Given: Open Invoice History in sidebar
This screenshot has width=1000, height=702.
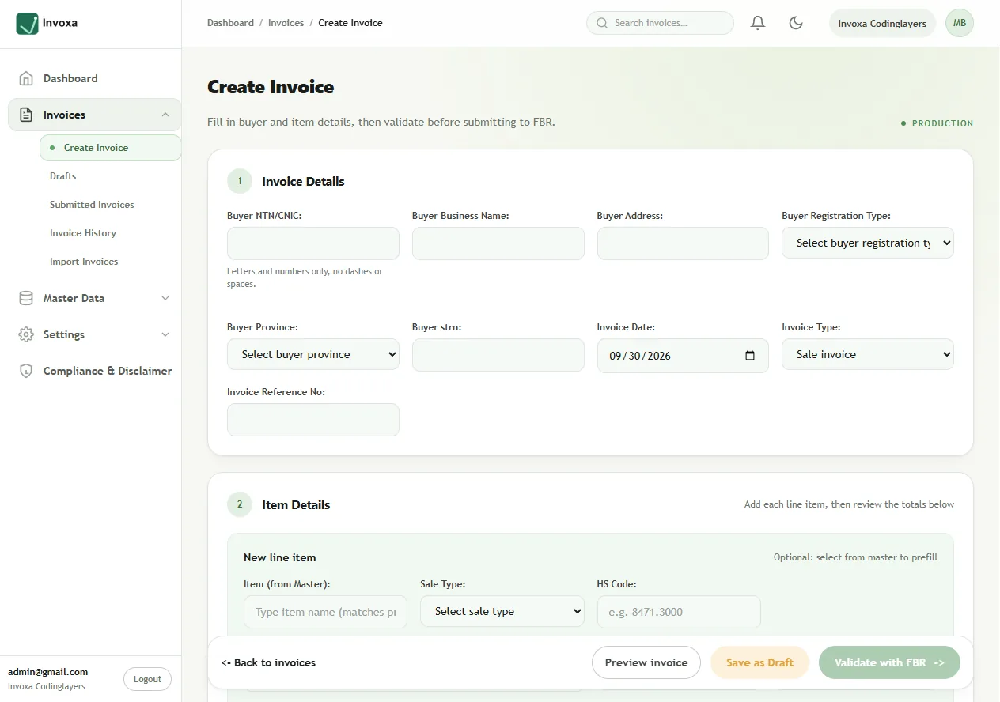Looking at the screenshot, I should click(83, 233).
